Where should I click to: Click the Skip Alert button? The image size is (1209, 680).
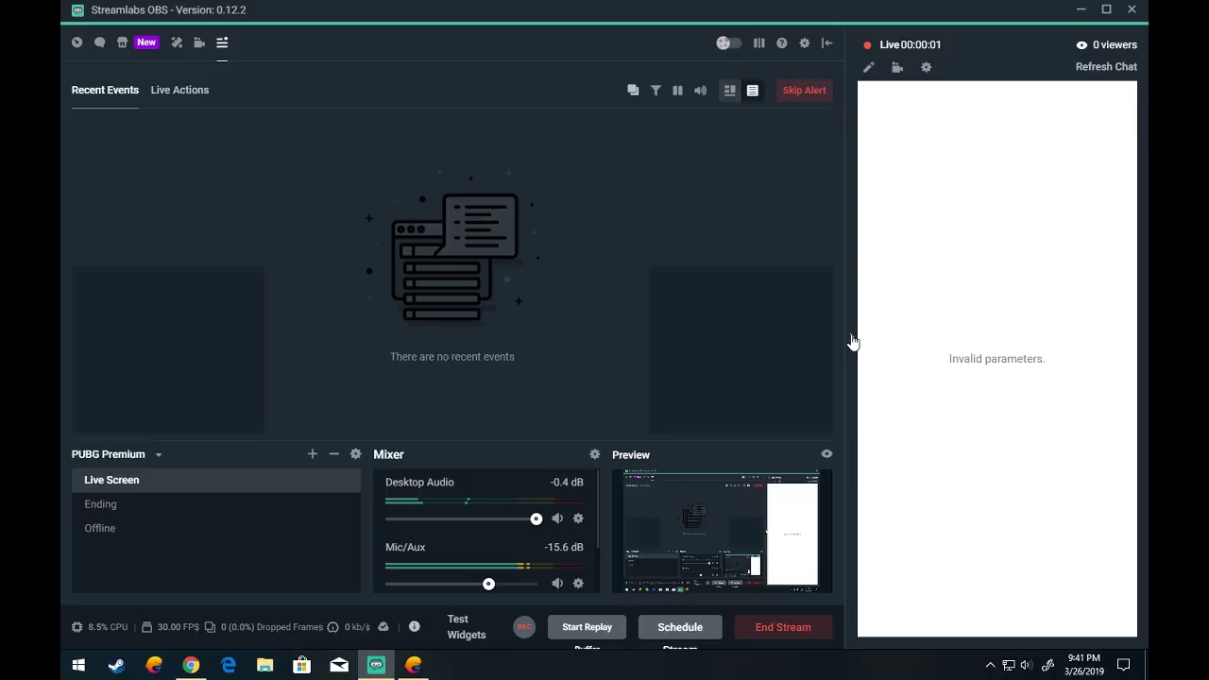point(804,90)
